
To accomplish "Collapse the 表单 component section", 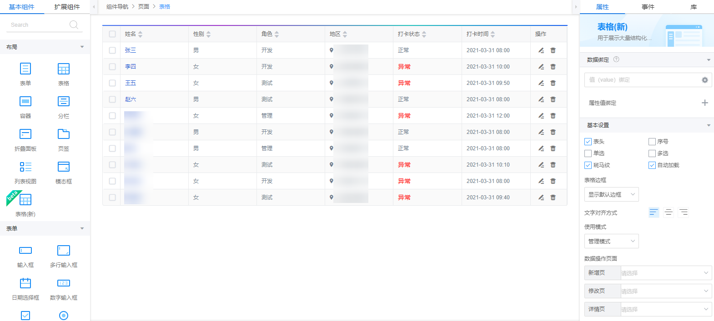I will coord(82,229).
